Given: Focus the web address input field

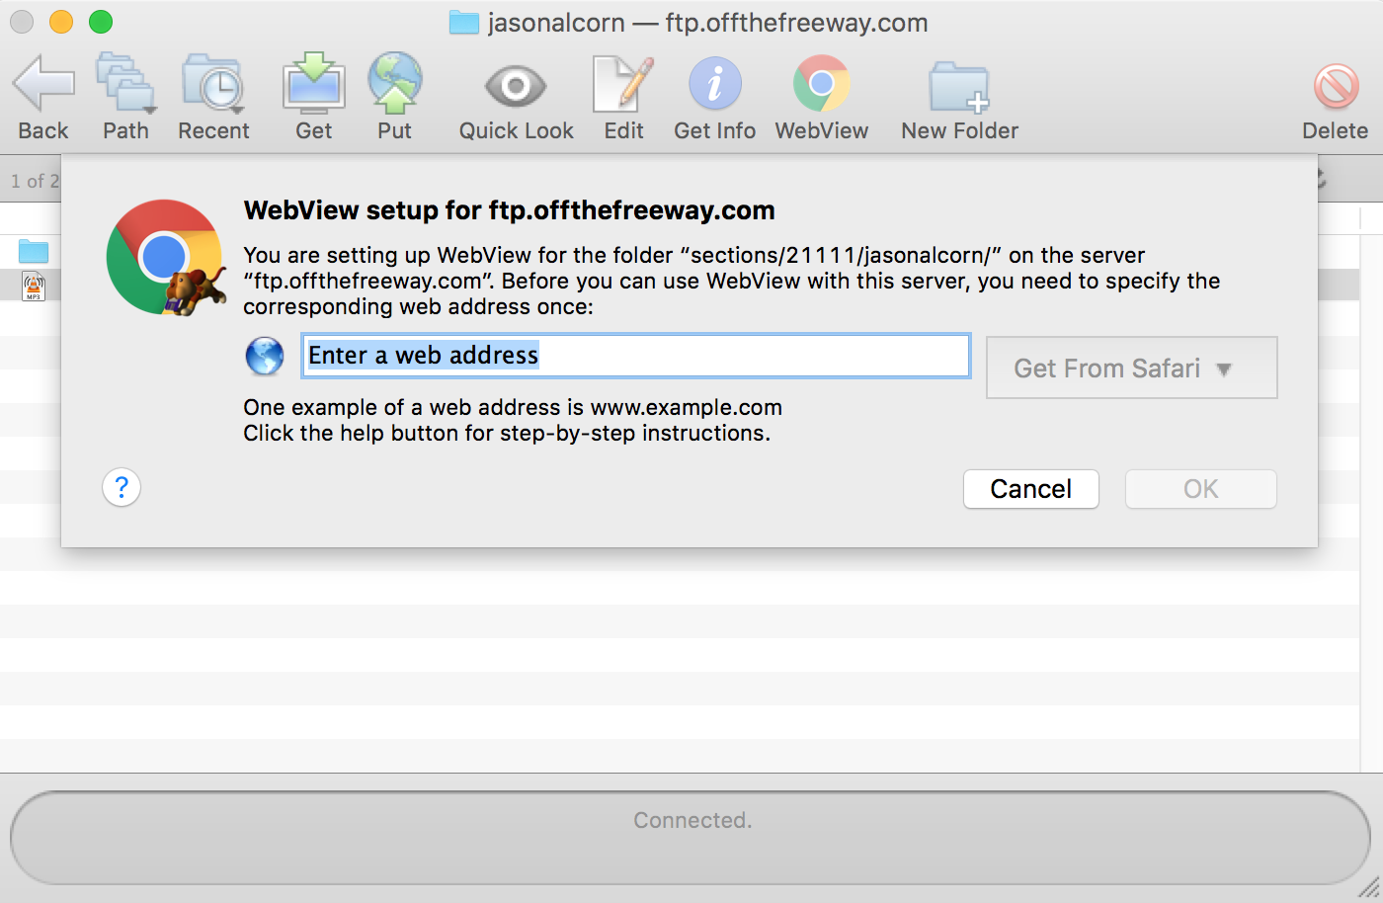Looking at the screenshot, I should tap(636, 356).
